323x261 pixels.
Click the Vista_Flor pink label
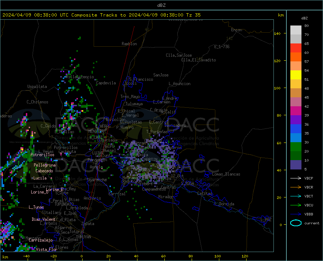47,250
